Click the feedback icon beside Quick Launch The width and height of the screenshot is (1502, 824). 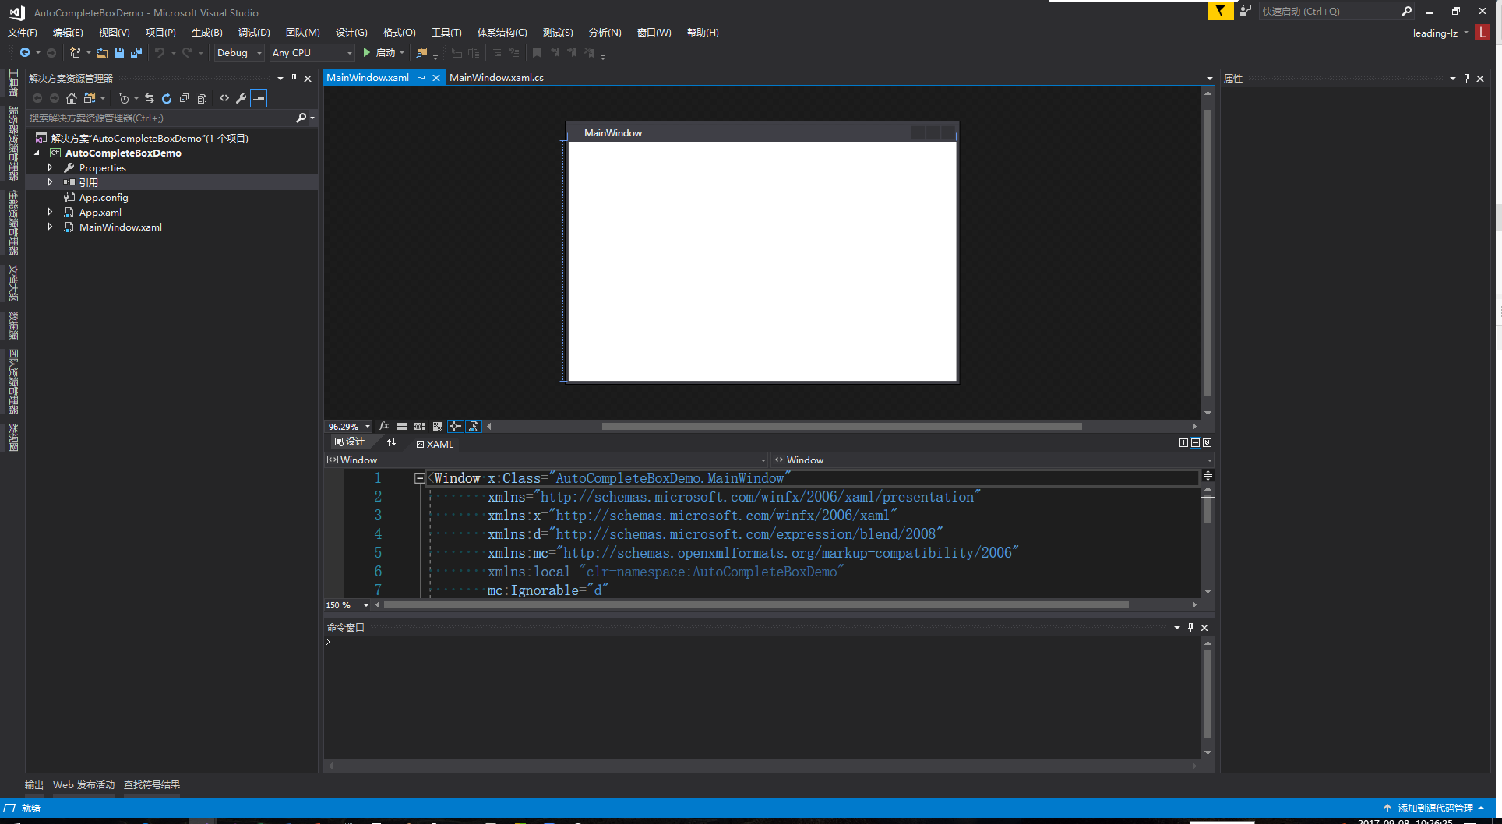[x=1246, y=11]
